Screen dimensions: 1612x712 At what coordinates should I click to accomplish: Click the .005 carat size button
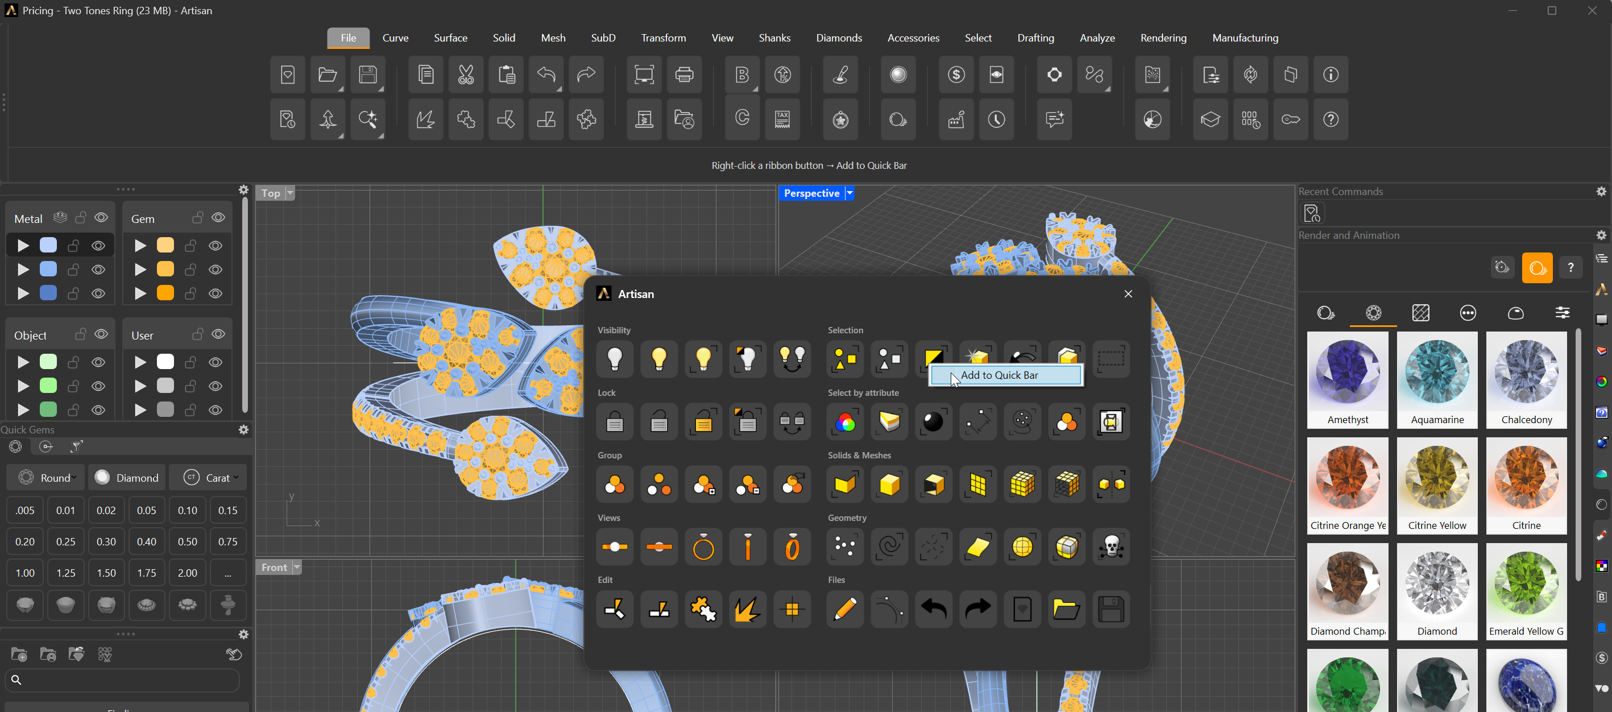tap(25, 511)
